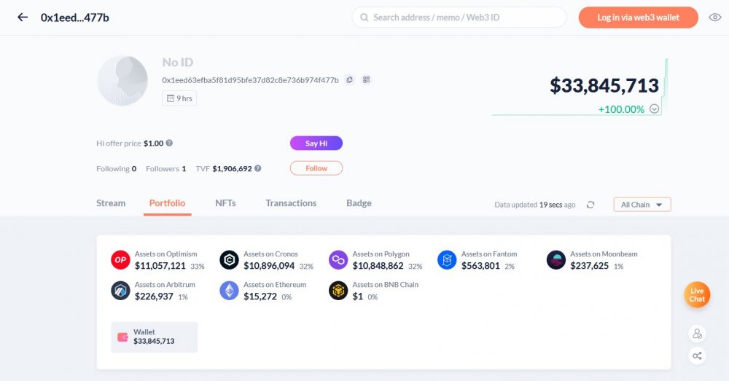Click the Optimism chain logo
Screen dimensions: 729x381
[120, 260]
